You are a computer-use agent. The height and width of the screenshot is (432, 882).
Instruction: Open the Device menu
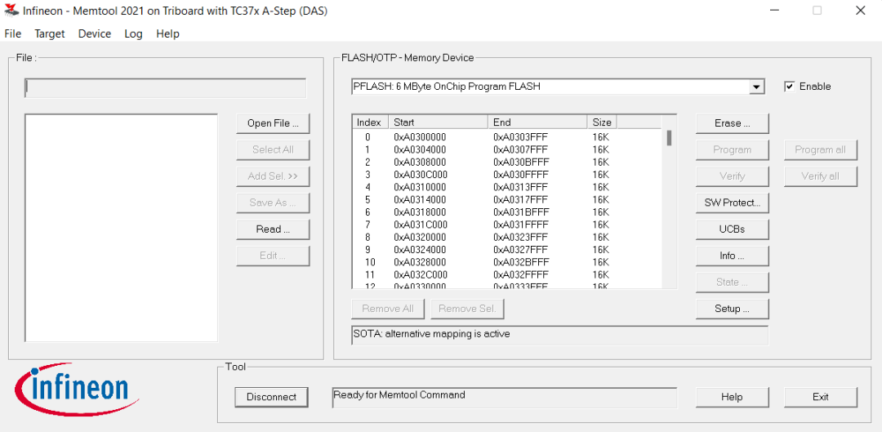click(95, 33)
